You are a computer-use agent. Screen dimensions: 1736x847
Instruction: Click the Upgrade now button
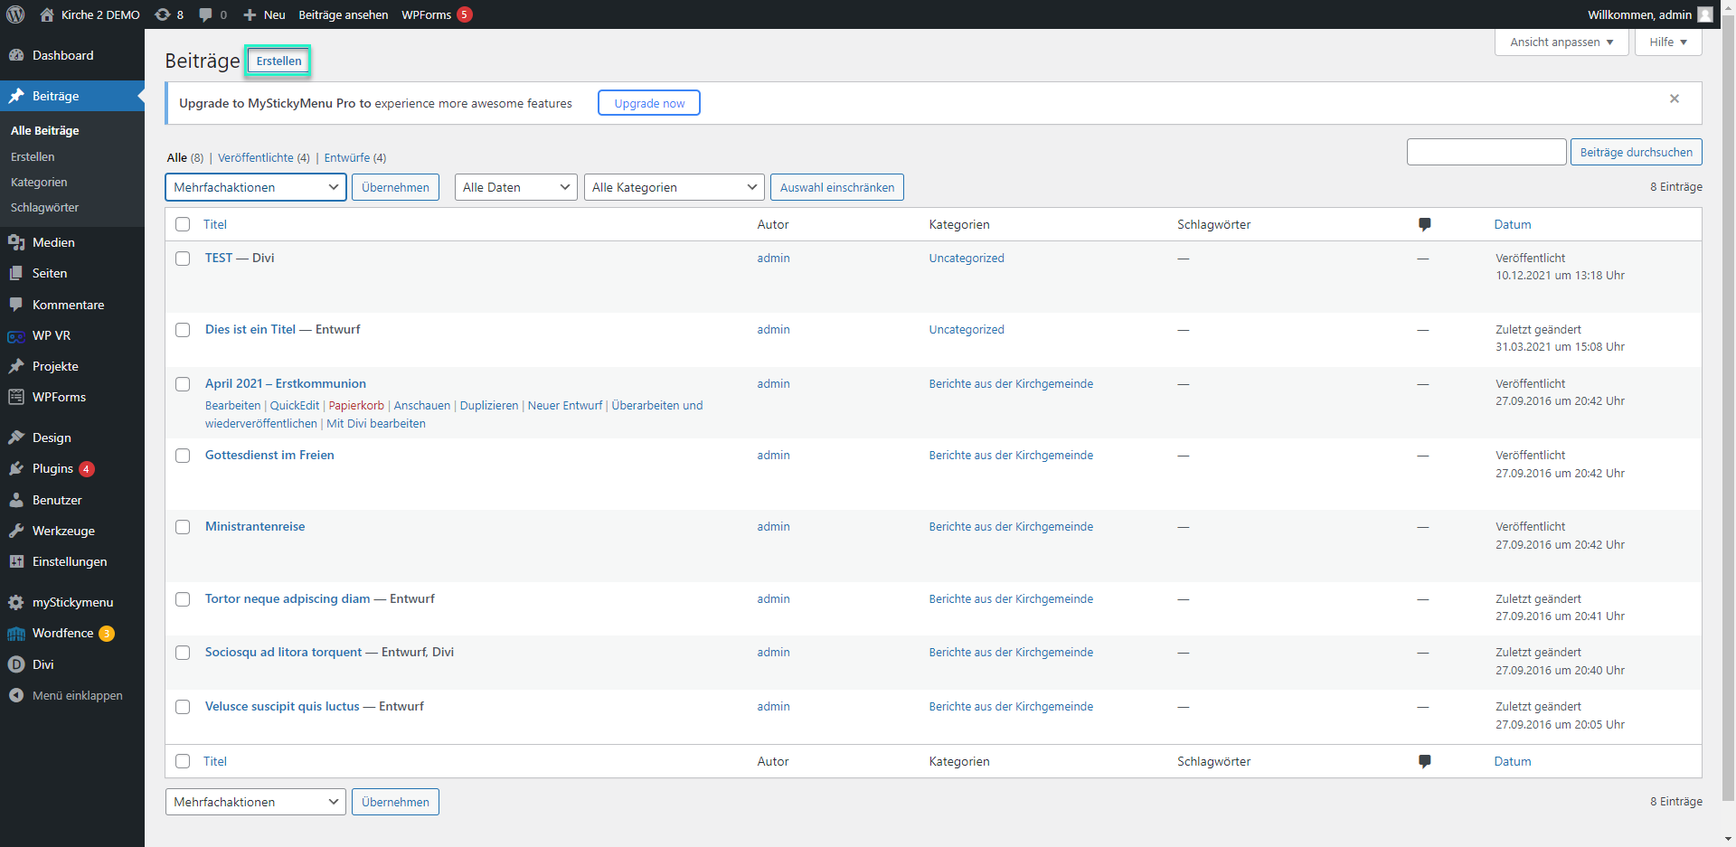[649, 103]
